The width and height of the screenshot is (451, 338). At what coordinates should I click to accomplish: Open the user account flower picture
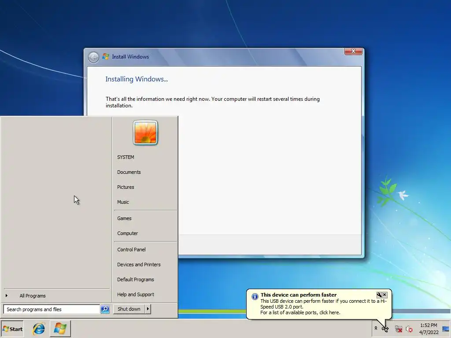[x=145, y=132]
